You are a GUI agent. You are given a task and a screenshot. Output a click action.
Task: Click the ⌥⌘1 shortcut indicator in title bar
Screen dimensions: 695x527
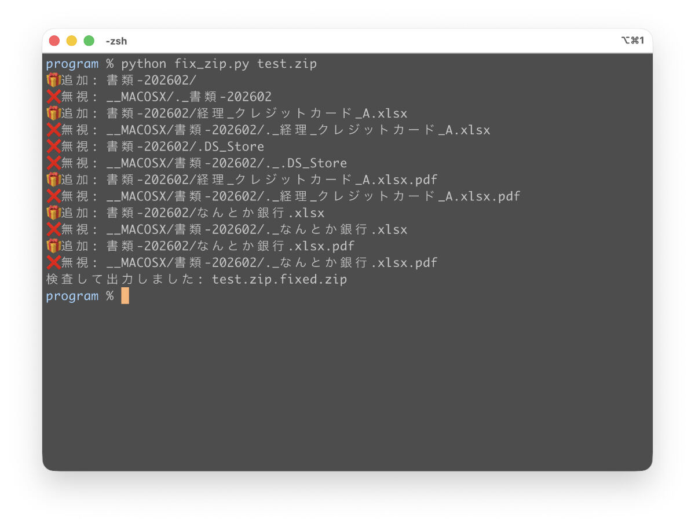coord(632,41)
